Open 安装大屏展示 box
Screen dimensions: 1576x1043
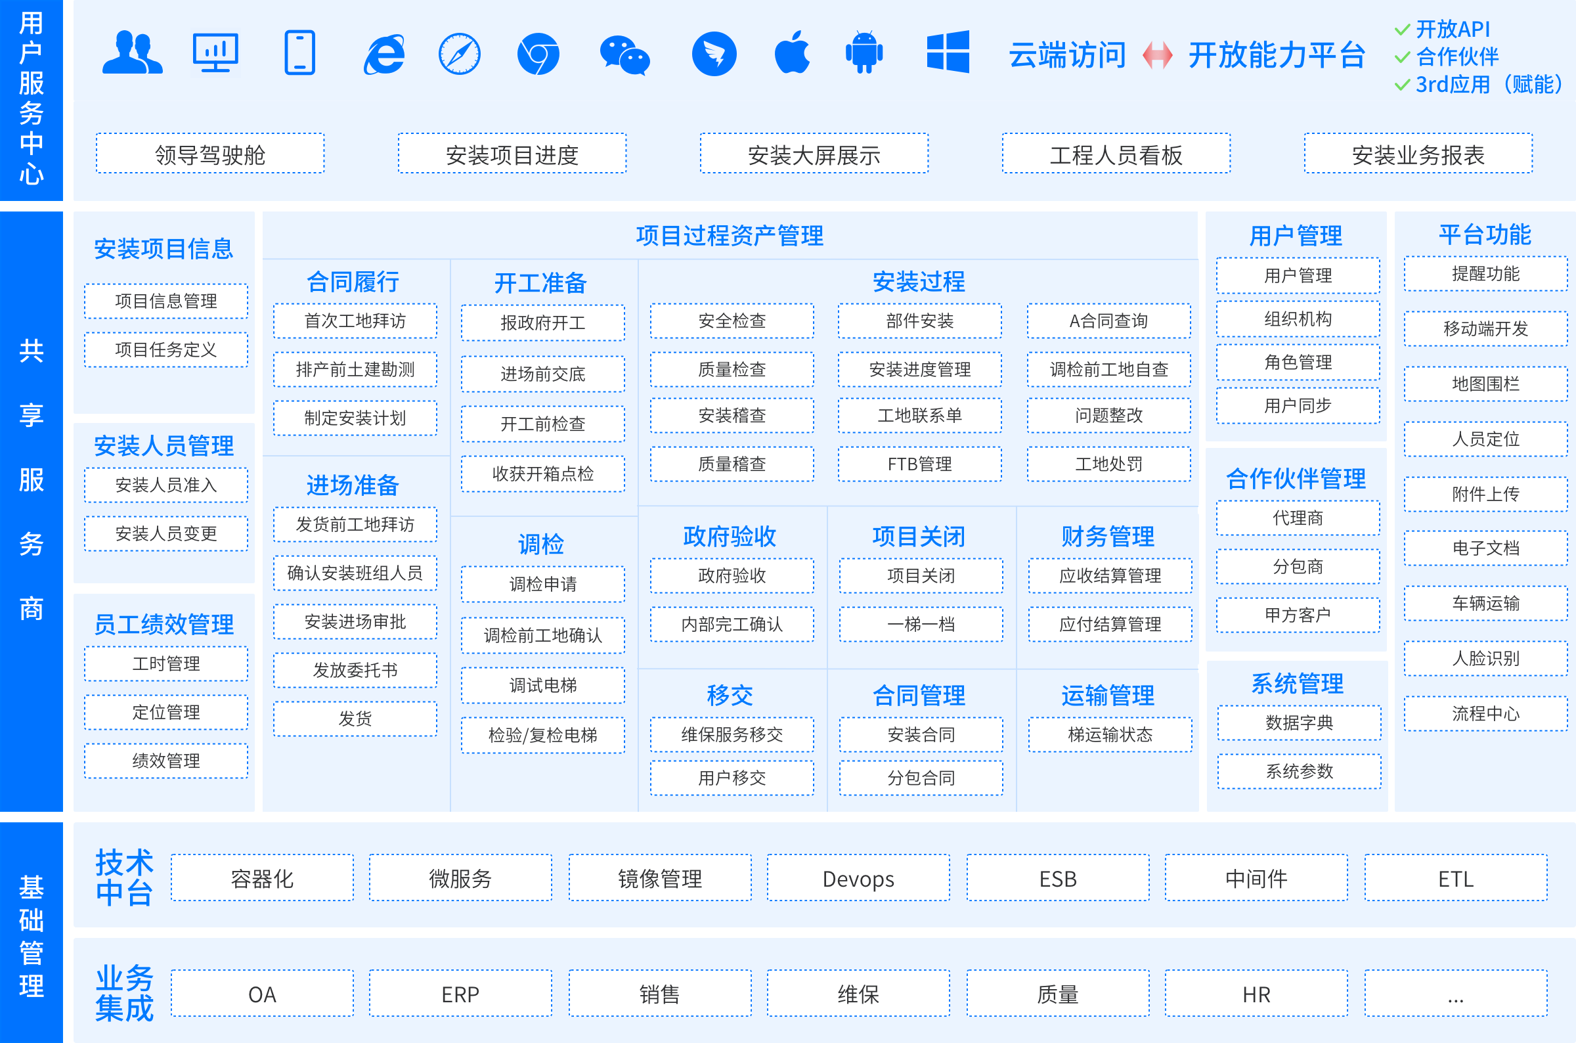coord(814,154)
